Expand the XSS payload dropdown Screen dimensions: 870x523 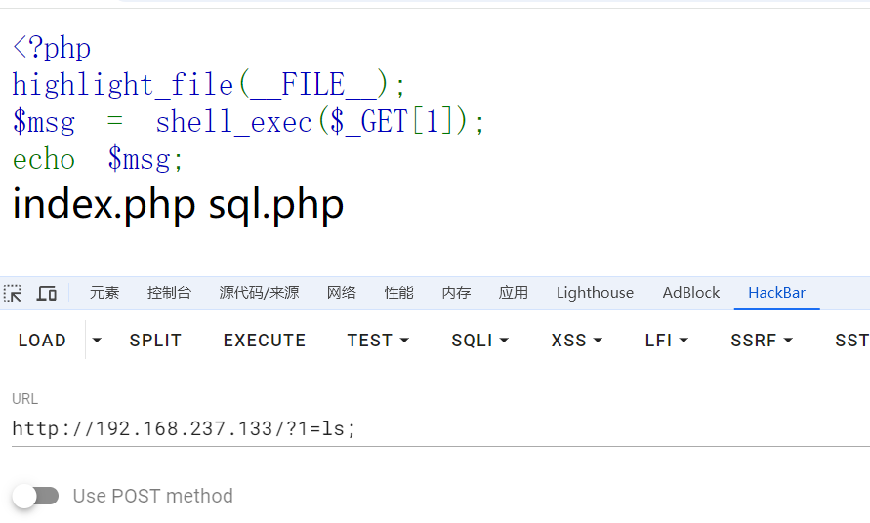[577, 341]
